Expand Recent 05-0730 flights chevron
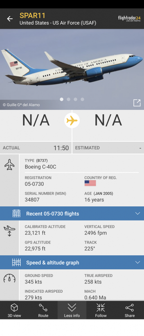This screenshot has height=336, width=144. pos(137,213)
